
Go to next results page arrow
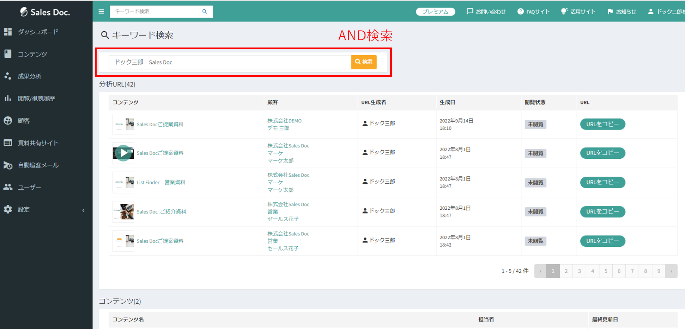(x=671, y=271)
